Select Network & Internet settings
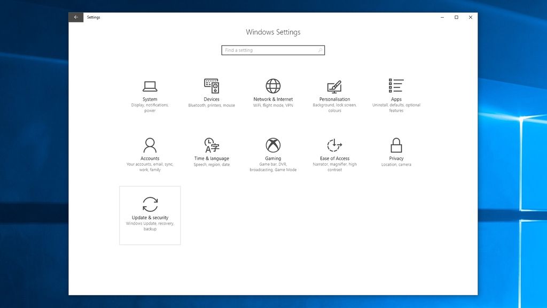 tap(273, 91)
